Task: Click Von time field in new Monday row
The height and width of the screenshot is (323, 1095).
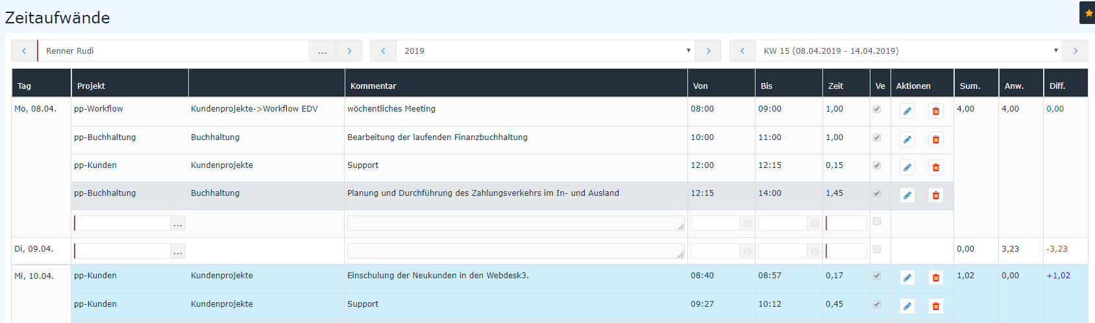Action: pos(715,223)
